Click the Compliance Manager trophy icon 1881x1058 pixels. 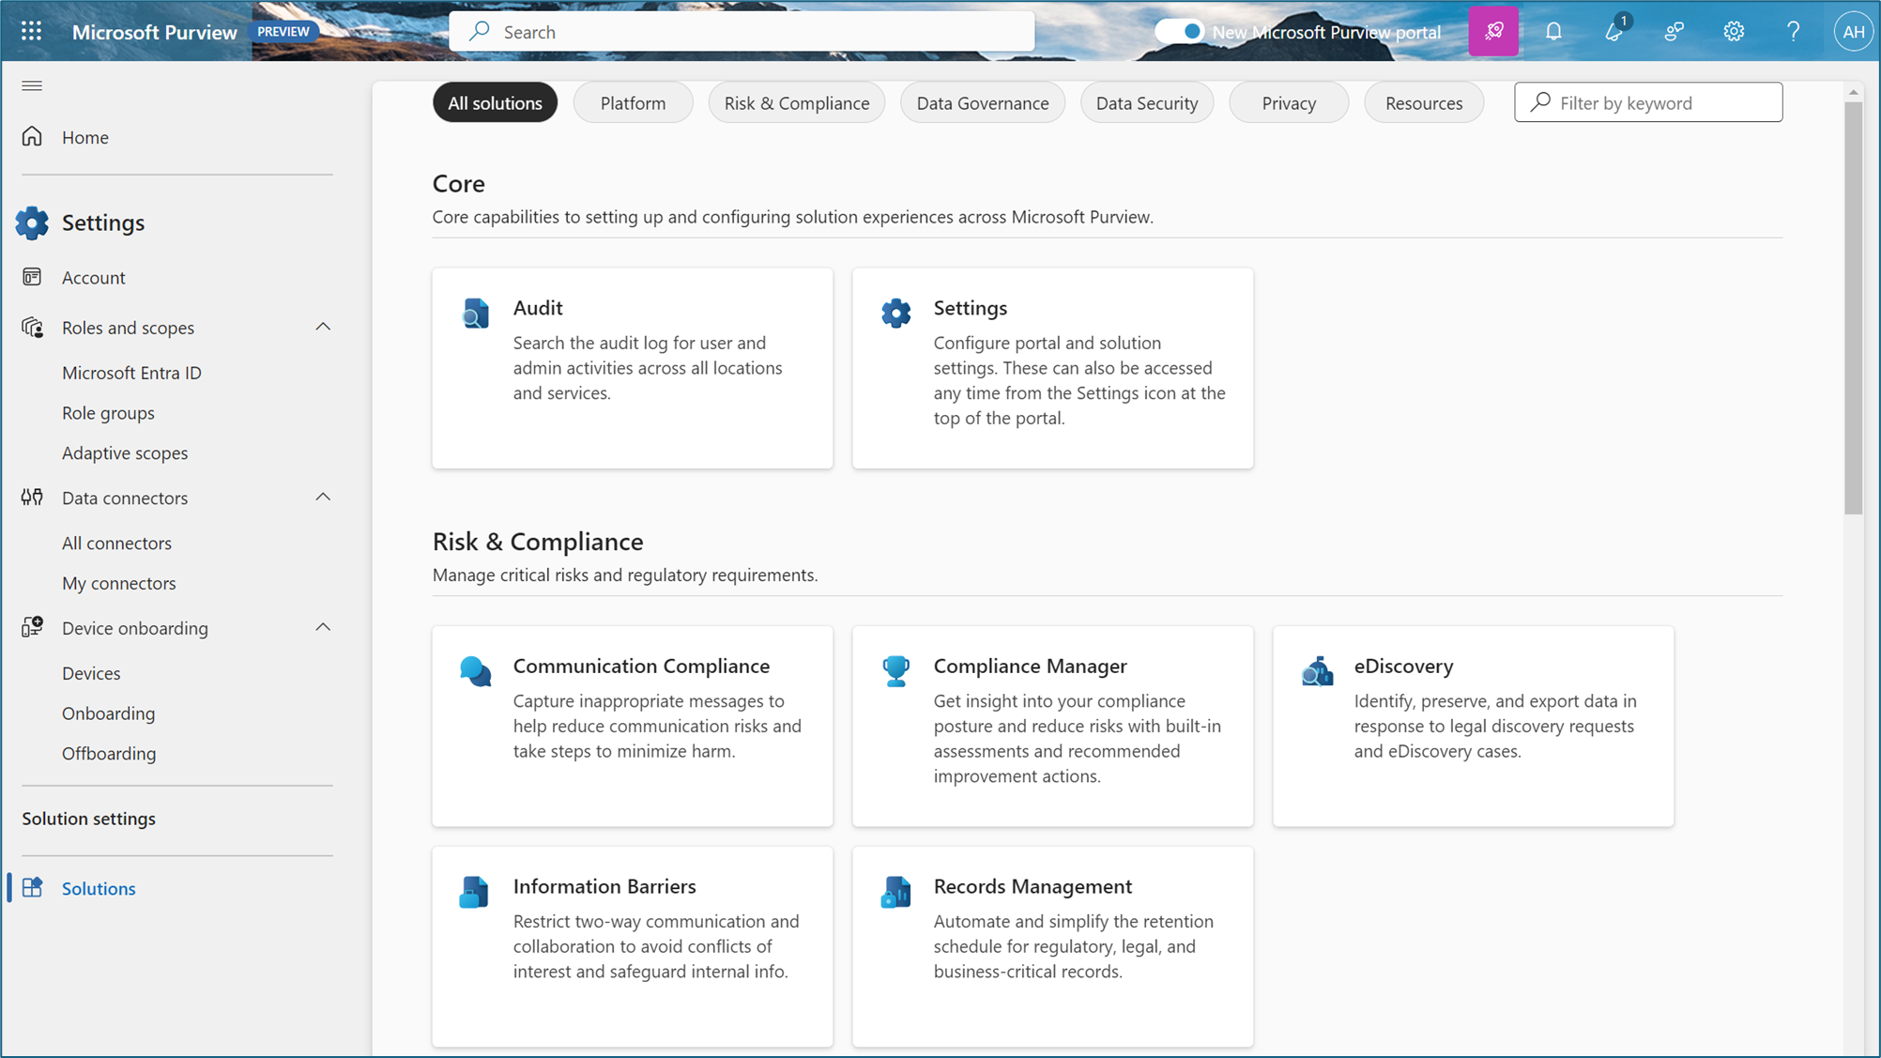[895, 670]
